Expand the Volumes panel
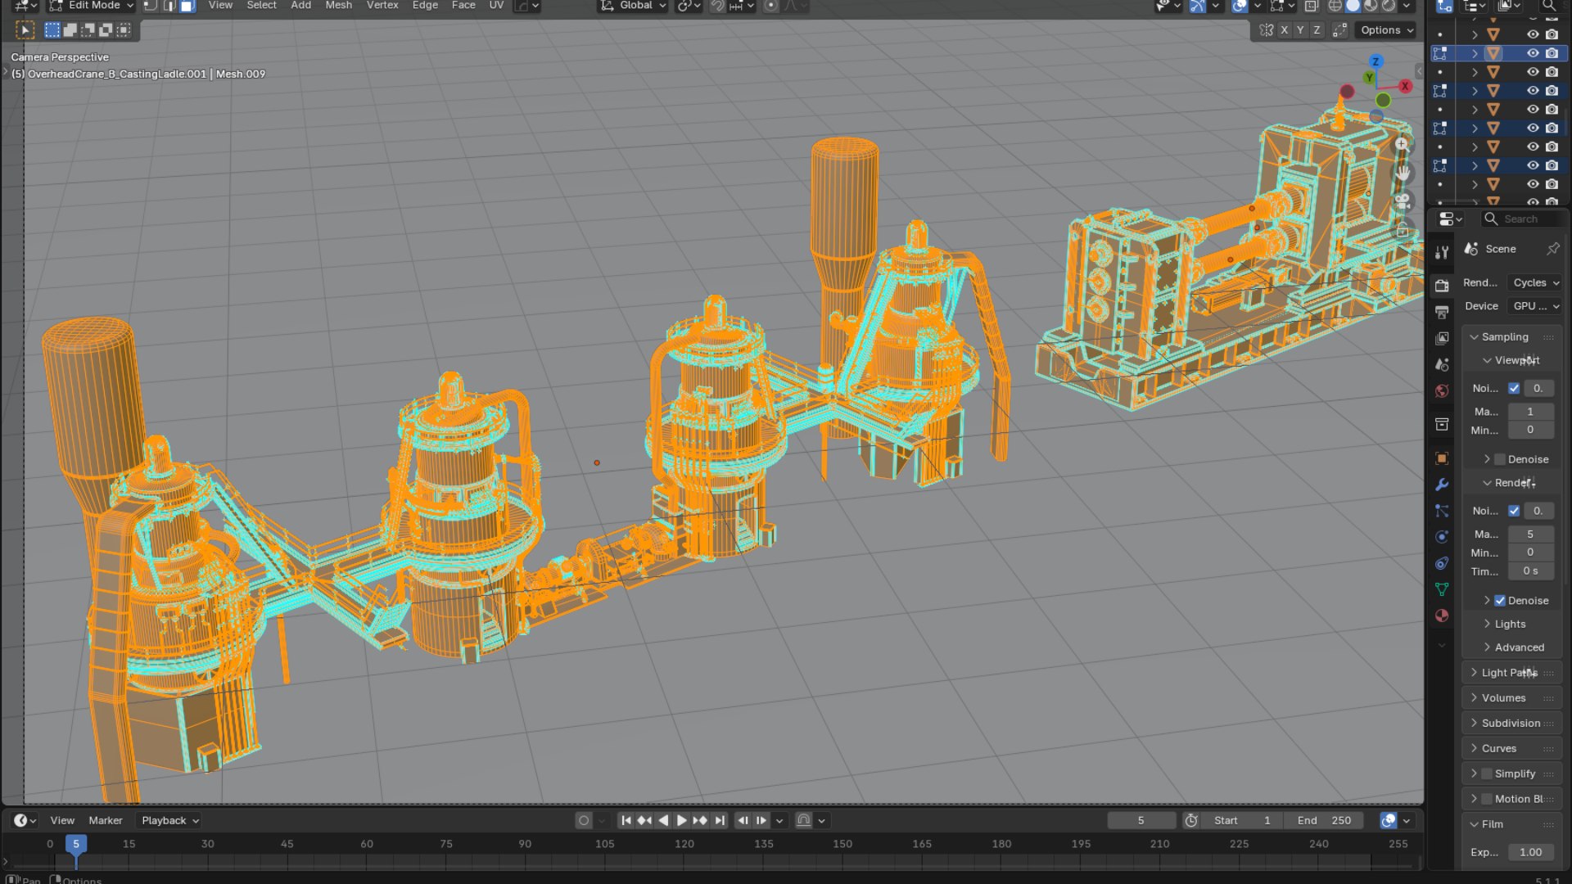This screenshot has width=1572, height=884. pos(1511,698)
